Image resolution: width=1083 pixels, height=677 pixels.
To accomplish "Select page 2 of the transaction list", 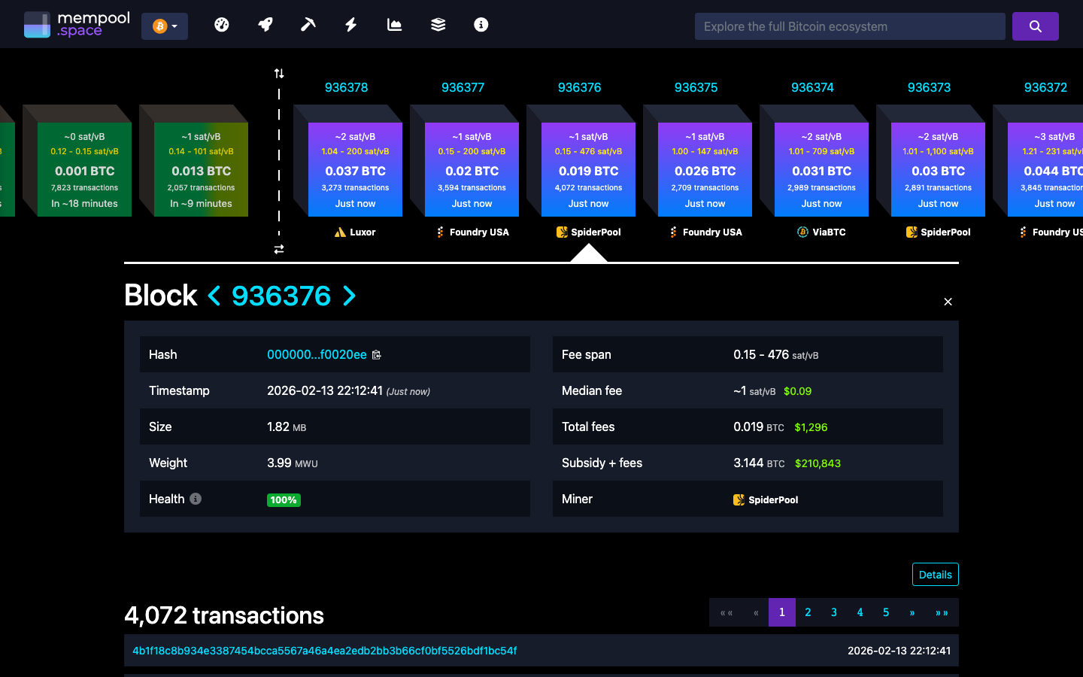I will tap(808, 612).
